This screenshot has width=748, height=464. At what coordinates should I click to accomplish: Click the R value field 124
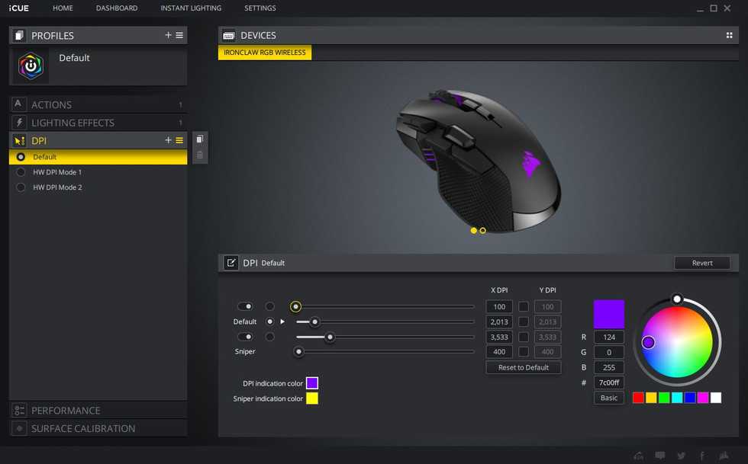(609, 337)
